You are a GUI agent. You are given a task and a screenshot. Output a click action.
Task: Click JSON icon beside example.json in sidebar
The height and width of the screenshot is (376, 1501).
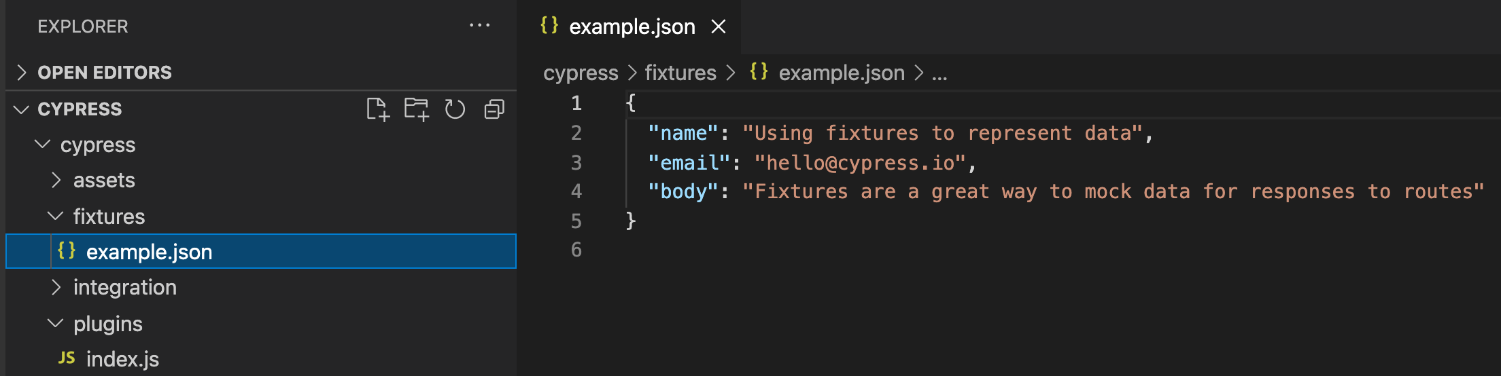tap(67, 251)
